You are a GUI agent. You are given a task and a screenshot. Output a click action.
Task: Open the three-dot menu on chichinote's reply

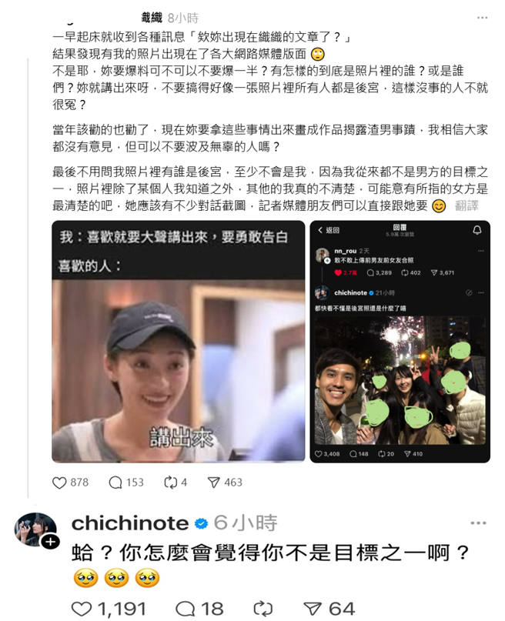pyautogui.click(x=478, y=523)
